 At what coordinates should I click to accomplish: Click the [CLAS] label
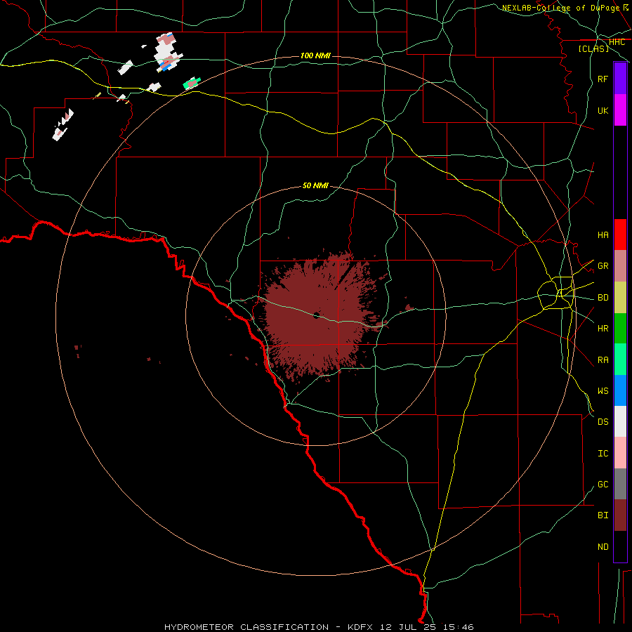pos(593,48)
